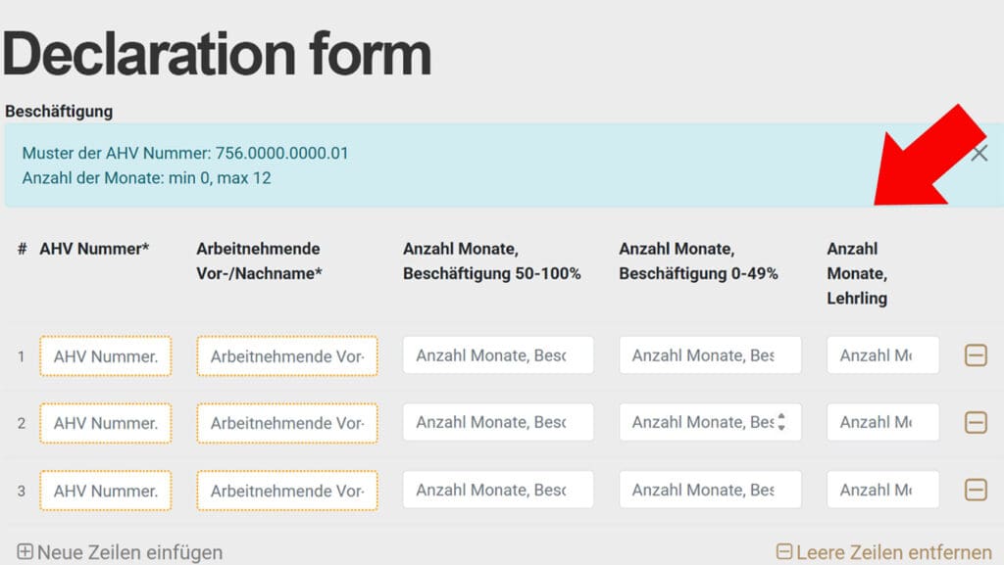
Task: Click the minus icon for Leere Zeilen entfernen
Action: (783, 552)
